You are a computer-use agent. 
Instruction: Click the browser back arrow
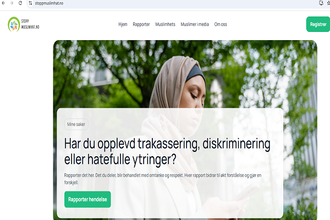(4, 3)
